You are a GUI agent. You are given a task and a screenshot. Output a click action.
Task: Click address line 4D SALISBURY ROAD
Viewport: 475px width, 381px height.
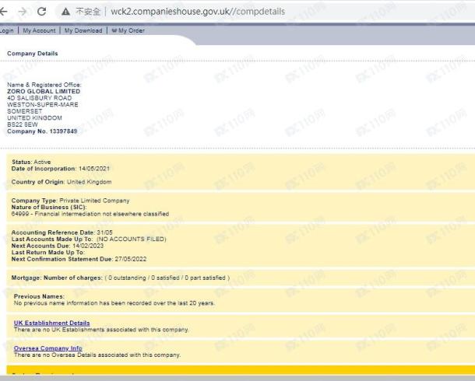click(x=40, y=98)
